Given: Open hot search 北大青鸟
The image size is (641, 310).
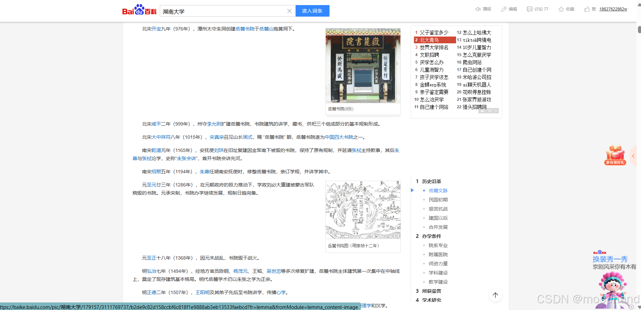Looking at the screenshot, I should tap(429, 40).
